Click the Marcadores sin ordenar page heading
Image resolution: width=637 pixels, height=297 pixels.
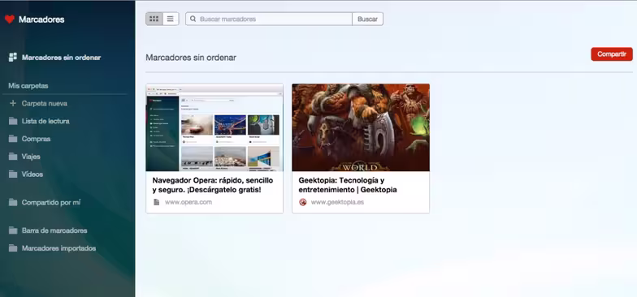191,58
